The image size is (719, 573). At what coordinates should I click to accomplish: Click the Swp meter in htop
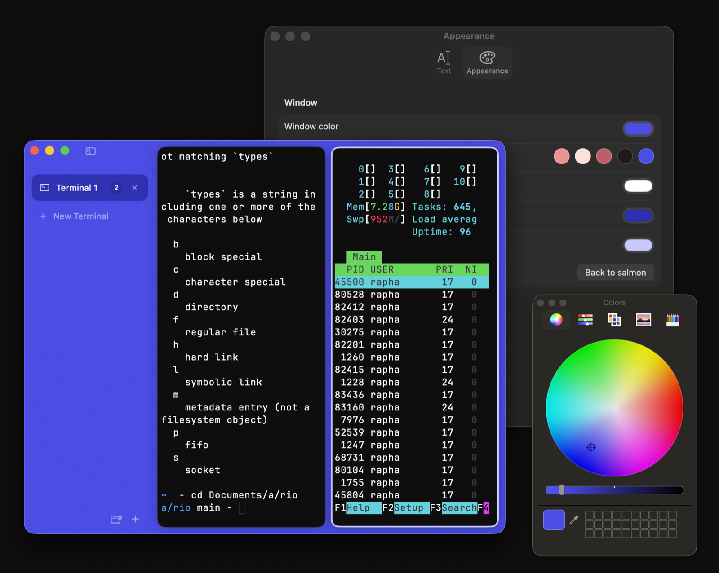tap(376, 220)
